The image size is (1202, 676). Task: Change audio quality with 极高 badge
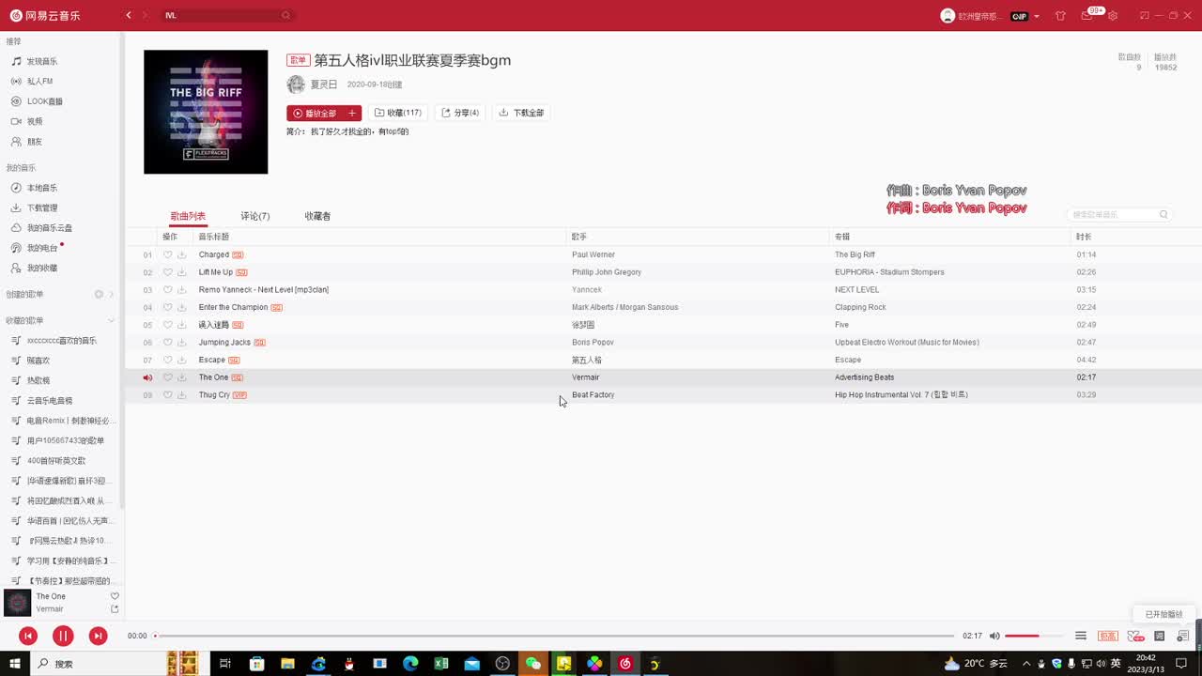pos(1108,636)
